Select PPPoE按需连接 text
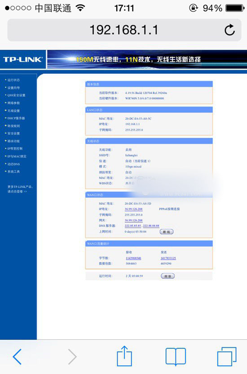Image resolution: width=247 pixels, height=374 pixels. tap(169, 209)
